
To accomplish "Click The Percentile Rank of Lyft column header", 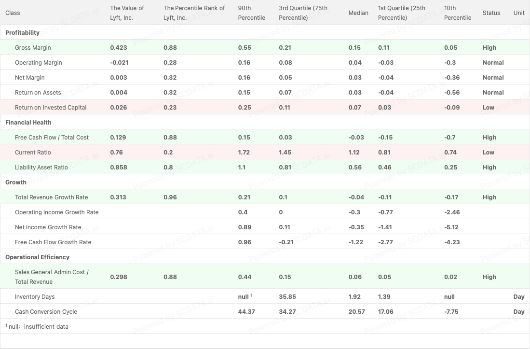I will pyautogui.click(x=194, y=13).
